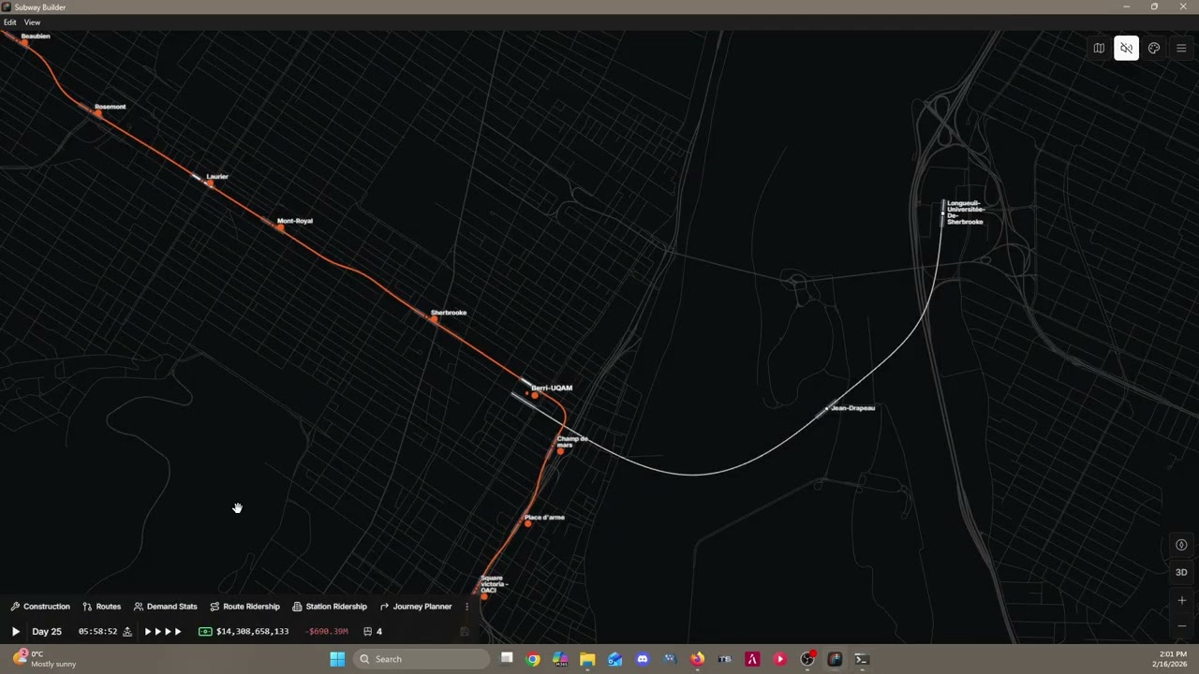Click the Mont-Royal station label
Image resolution: width=1199 pixels, height=674 pixels.
(x=295, y=221)
